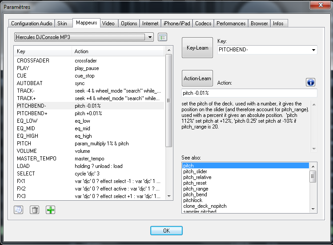The image size is (333, 245).
Task: Choose pitch_reset in the See also list
Action: tap(195, 183)
